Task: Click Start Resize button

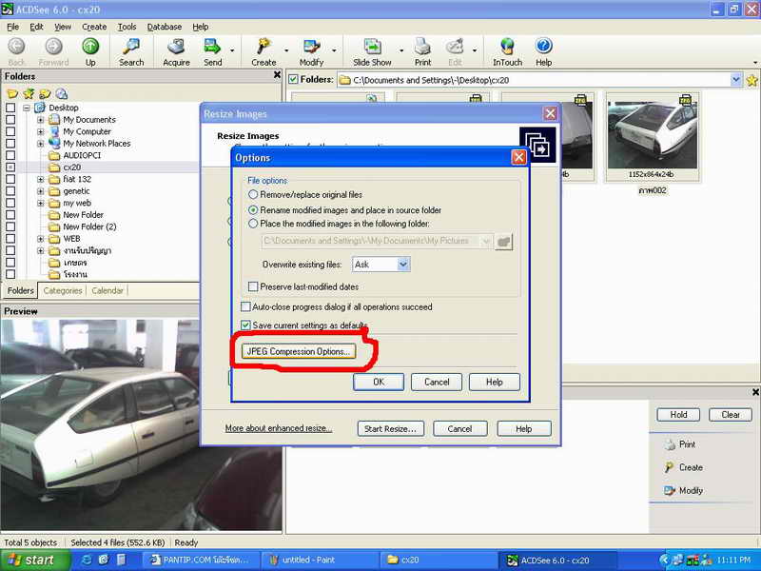Action: coord(390,429)
